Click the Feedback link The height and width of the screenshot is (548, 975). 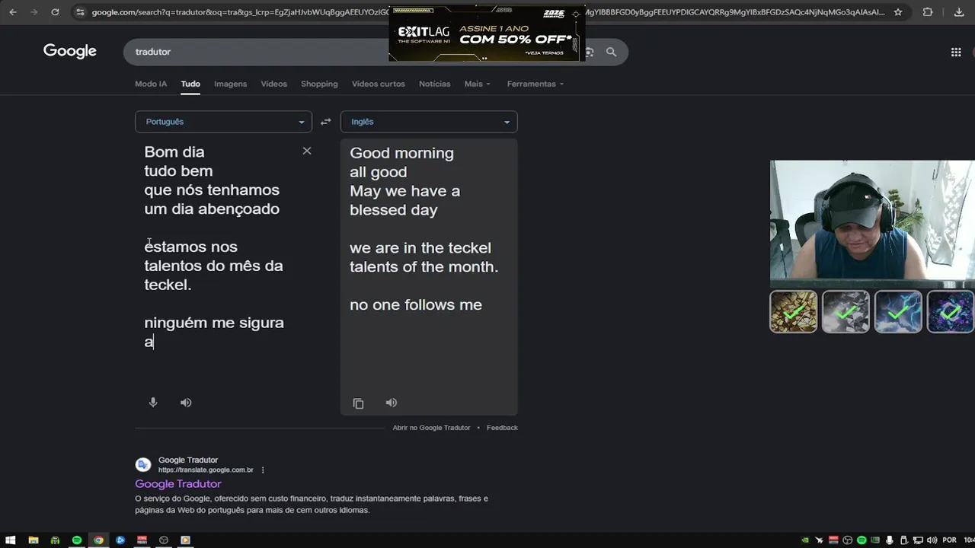(x=502, y=428)
